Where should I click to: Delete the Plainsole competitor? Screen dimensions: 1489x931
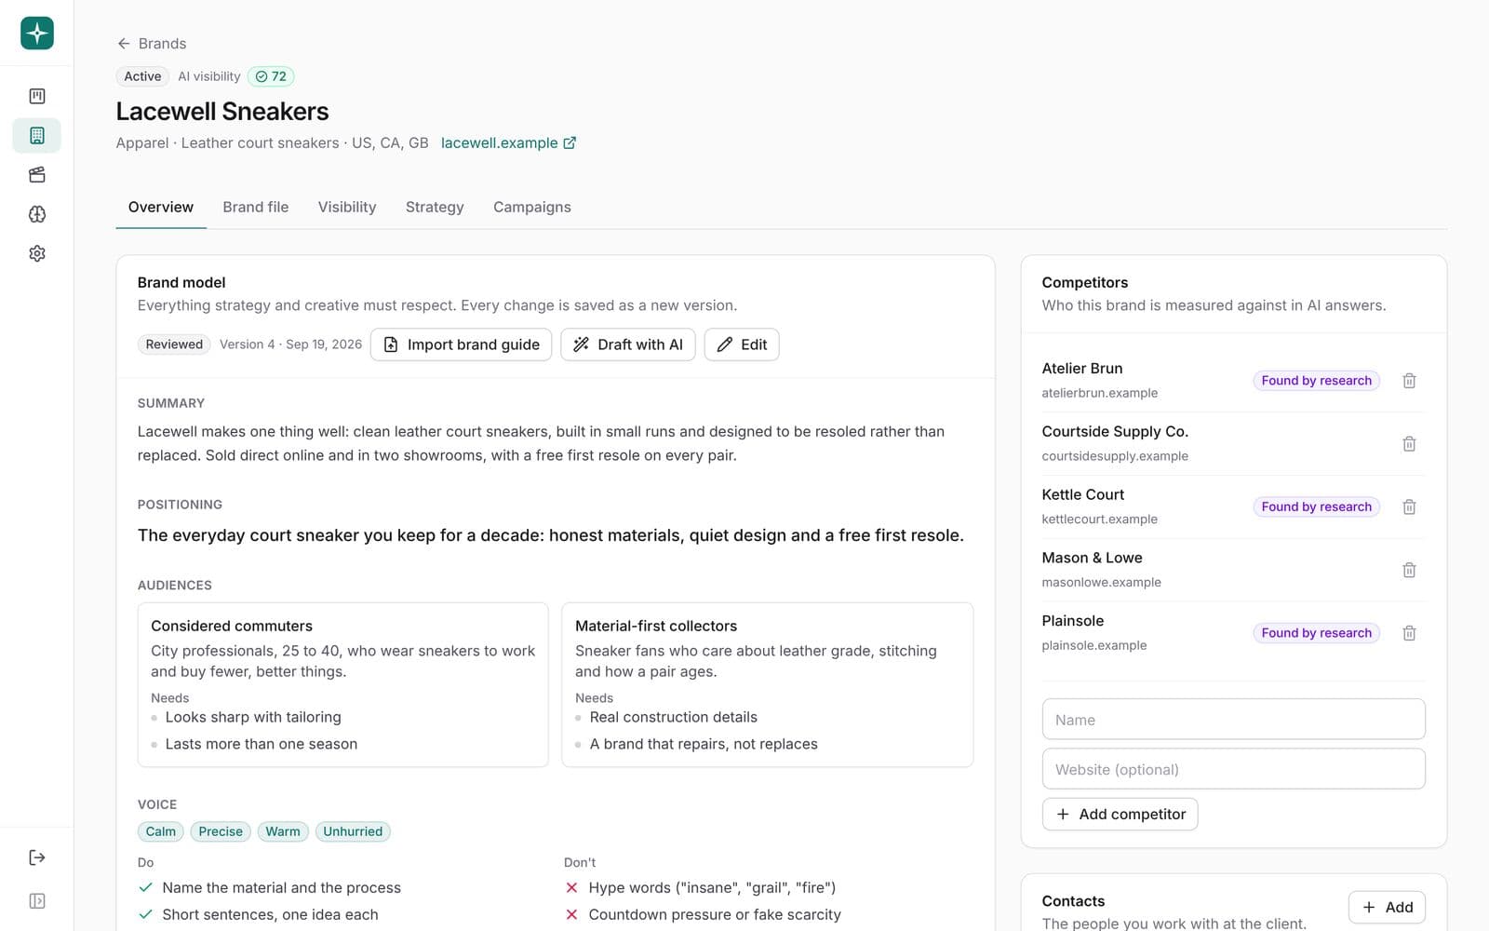point(1409,633)
